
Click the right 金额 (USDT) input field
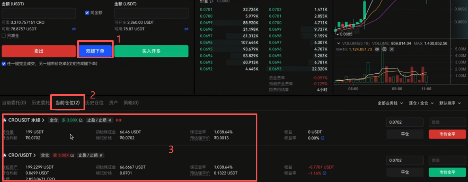(151, 13)
